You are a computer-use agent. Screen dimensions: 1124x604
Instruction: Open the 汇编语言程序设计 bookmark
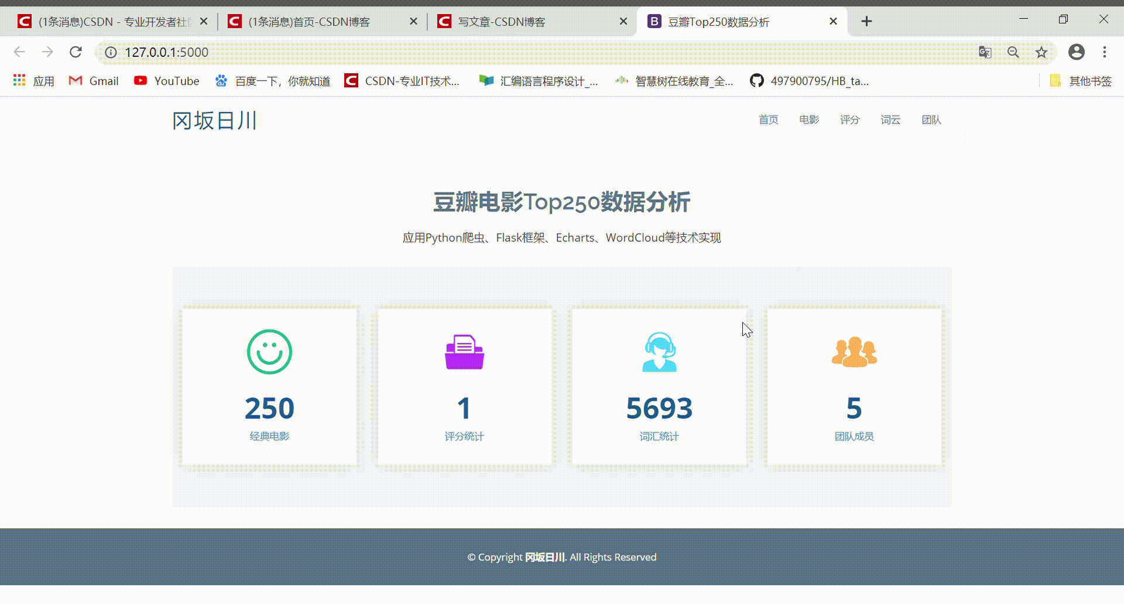[x=539, y=81]
